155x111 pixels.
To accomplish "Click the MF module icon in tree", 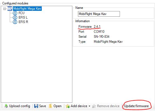I will coord(10,9).
